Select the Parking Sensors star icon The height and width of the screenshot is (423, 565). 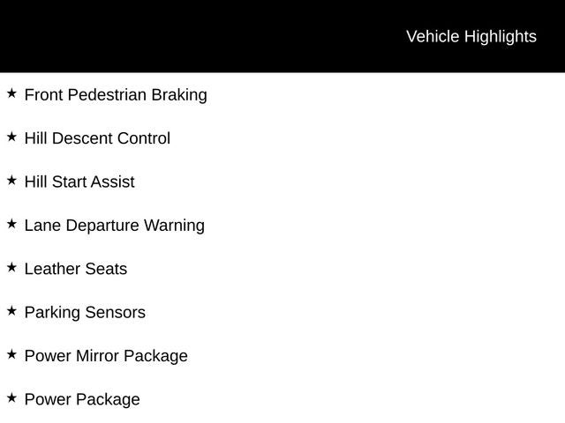[x=11, y=310]
